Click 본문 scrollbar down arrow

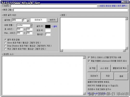tap(127, 48)
